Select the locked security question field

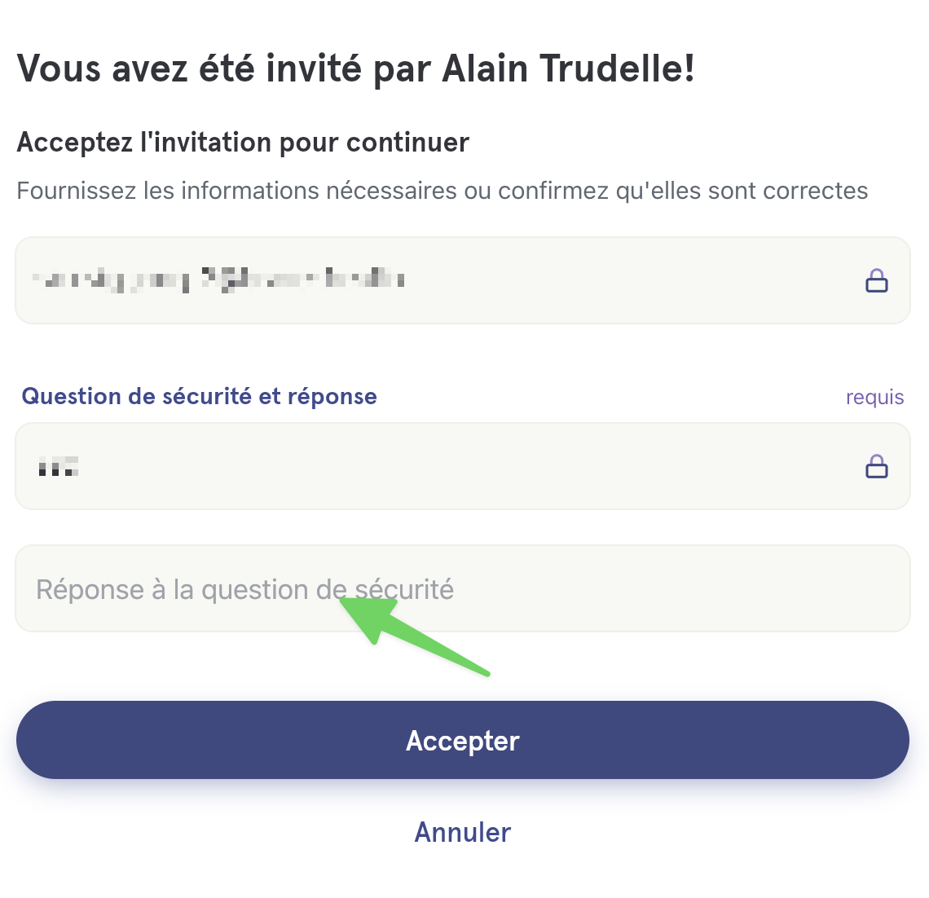coord(463,466)
